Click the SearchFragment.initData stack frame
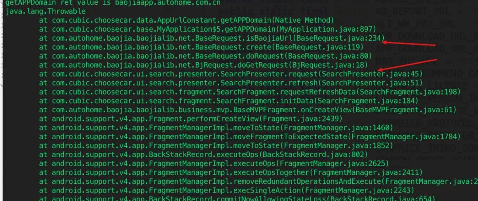 (229, 100)
